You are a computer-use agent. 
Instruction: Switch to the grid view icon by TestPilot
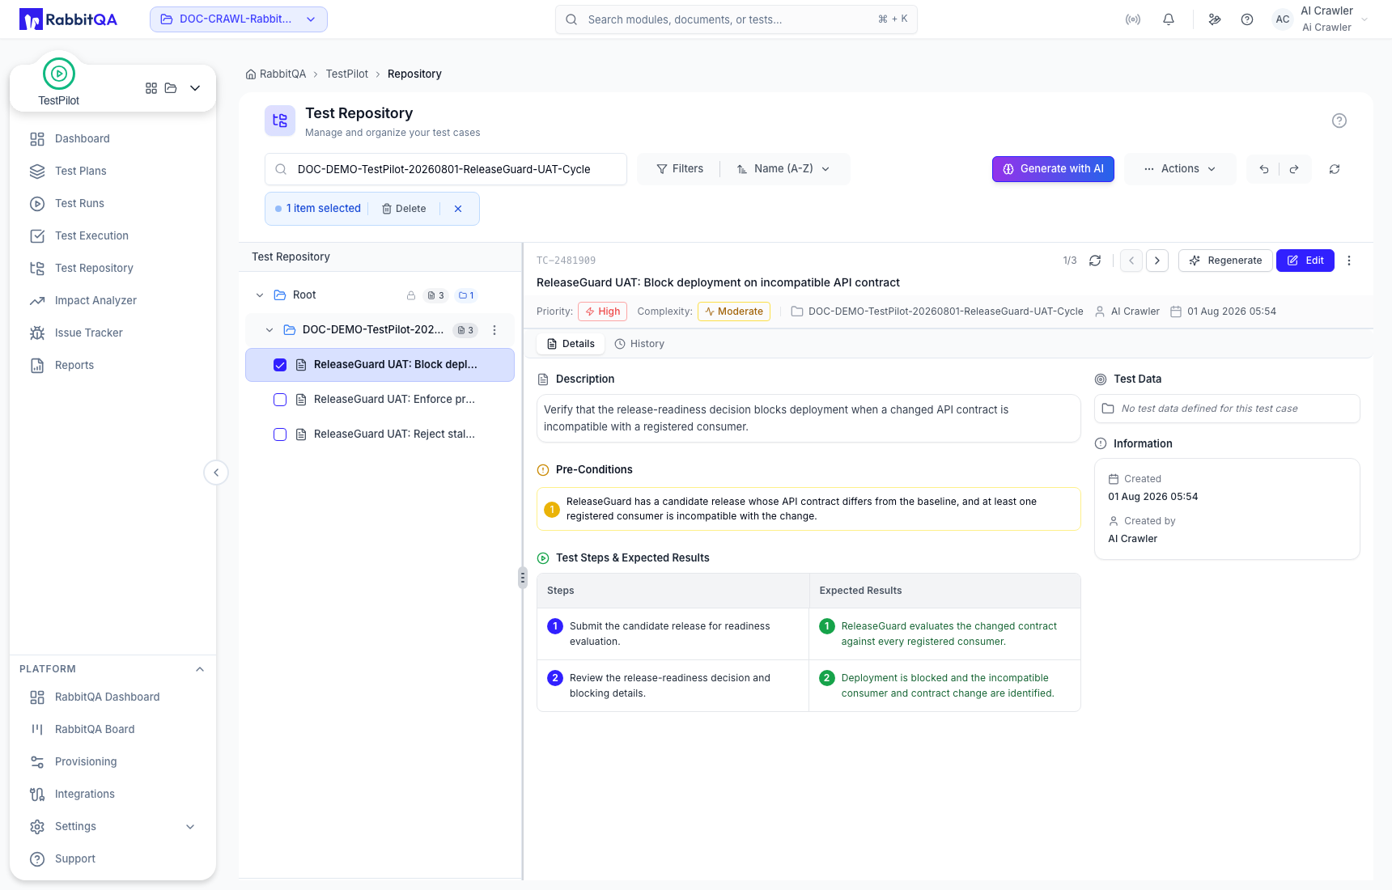[x=151, y=88]
